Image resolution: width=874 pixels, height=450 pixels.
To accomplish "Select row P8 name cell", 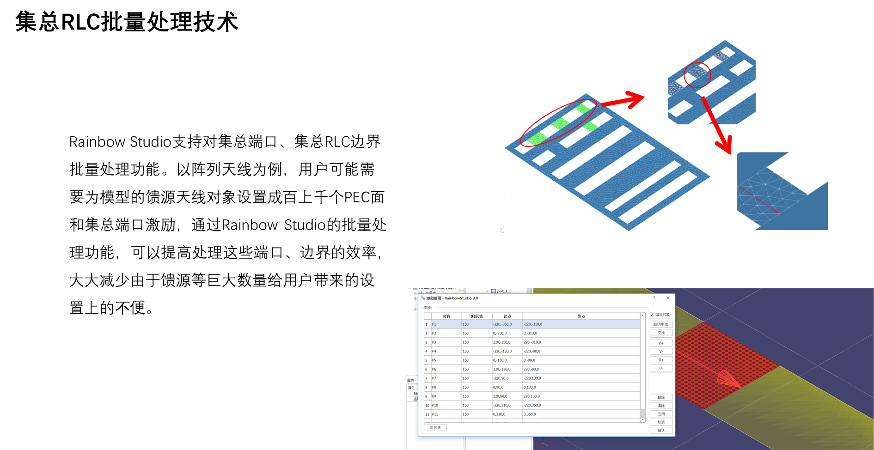I will 446,387.
